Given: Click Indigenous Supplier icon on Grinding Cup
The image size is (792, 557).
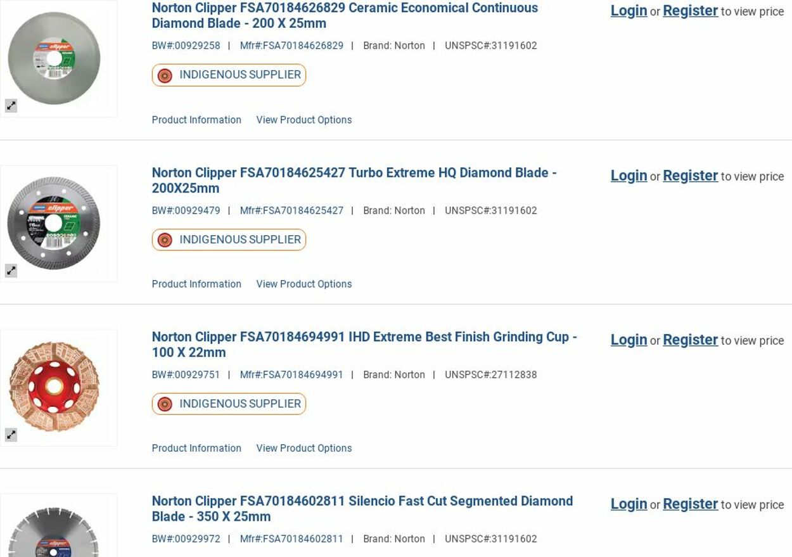Looking at the screenshot, I should point(165,404).
